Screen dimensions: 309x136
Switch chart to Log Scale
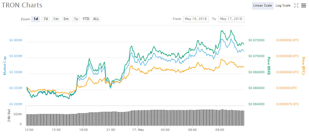pos(283,5)
